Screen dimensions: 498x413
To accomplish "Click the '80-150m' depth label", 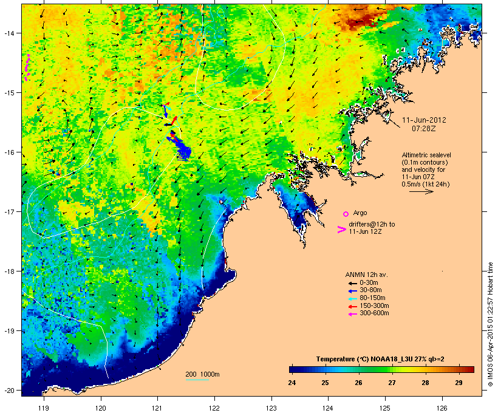I will pyautogui.click(x=372, y=298).
